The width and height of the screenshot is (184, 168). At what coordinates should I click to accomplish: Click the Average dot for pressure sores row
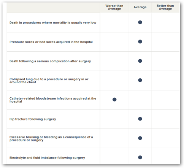point(140,41)
